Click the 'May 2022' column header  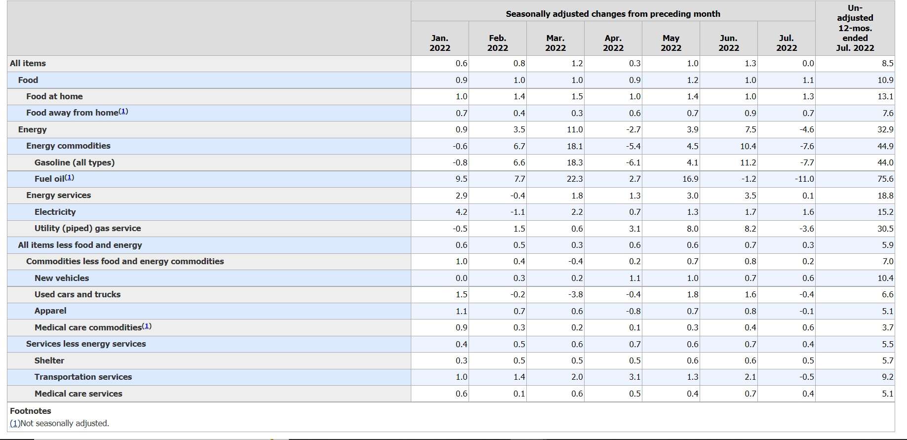(x=670, y=43)
